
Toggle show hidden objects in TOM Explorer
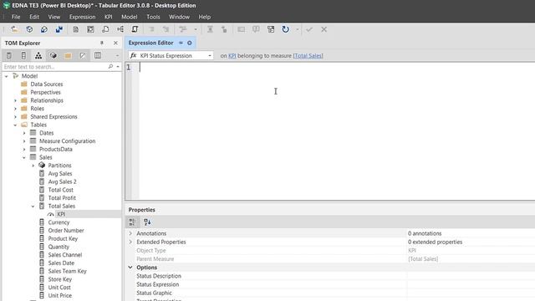point(83,55)
